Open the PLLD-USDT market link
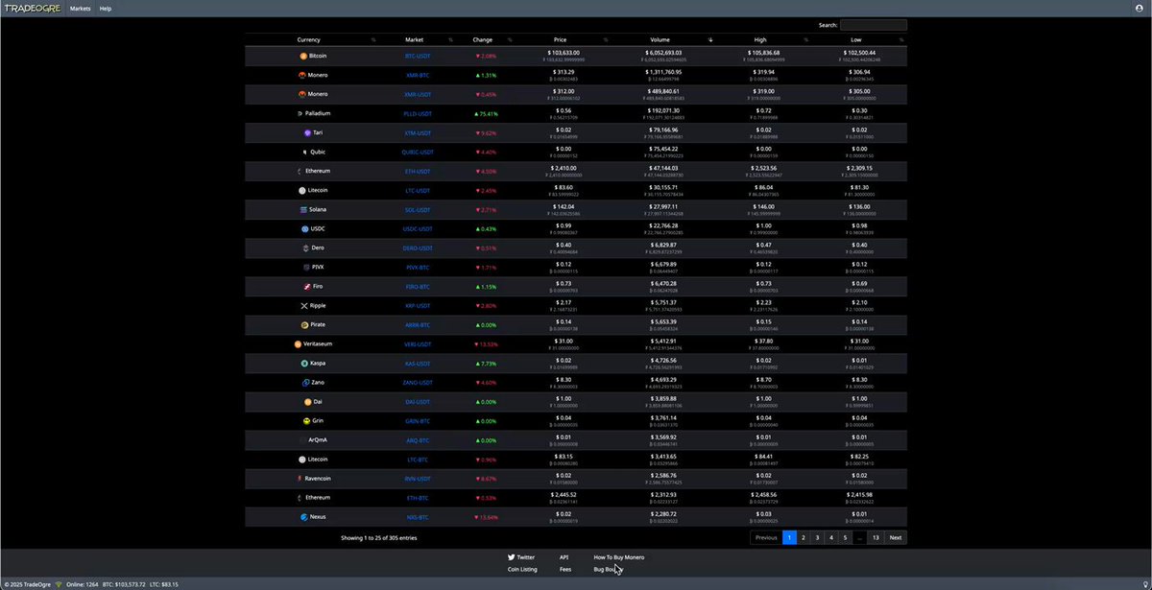The width and height of the screenshot is (1152, 590). point(418,113)
